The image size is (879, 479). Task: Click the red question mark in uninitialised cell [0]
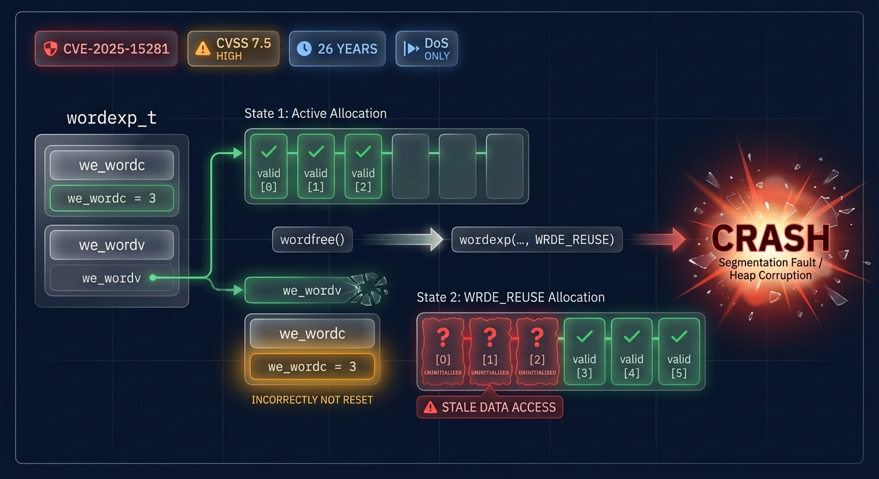443,337
